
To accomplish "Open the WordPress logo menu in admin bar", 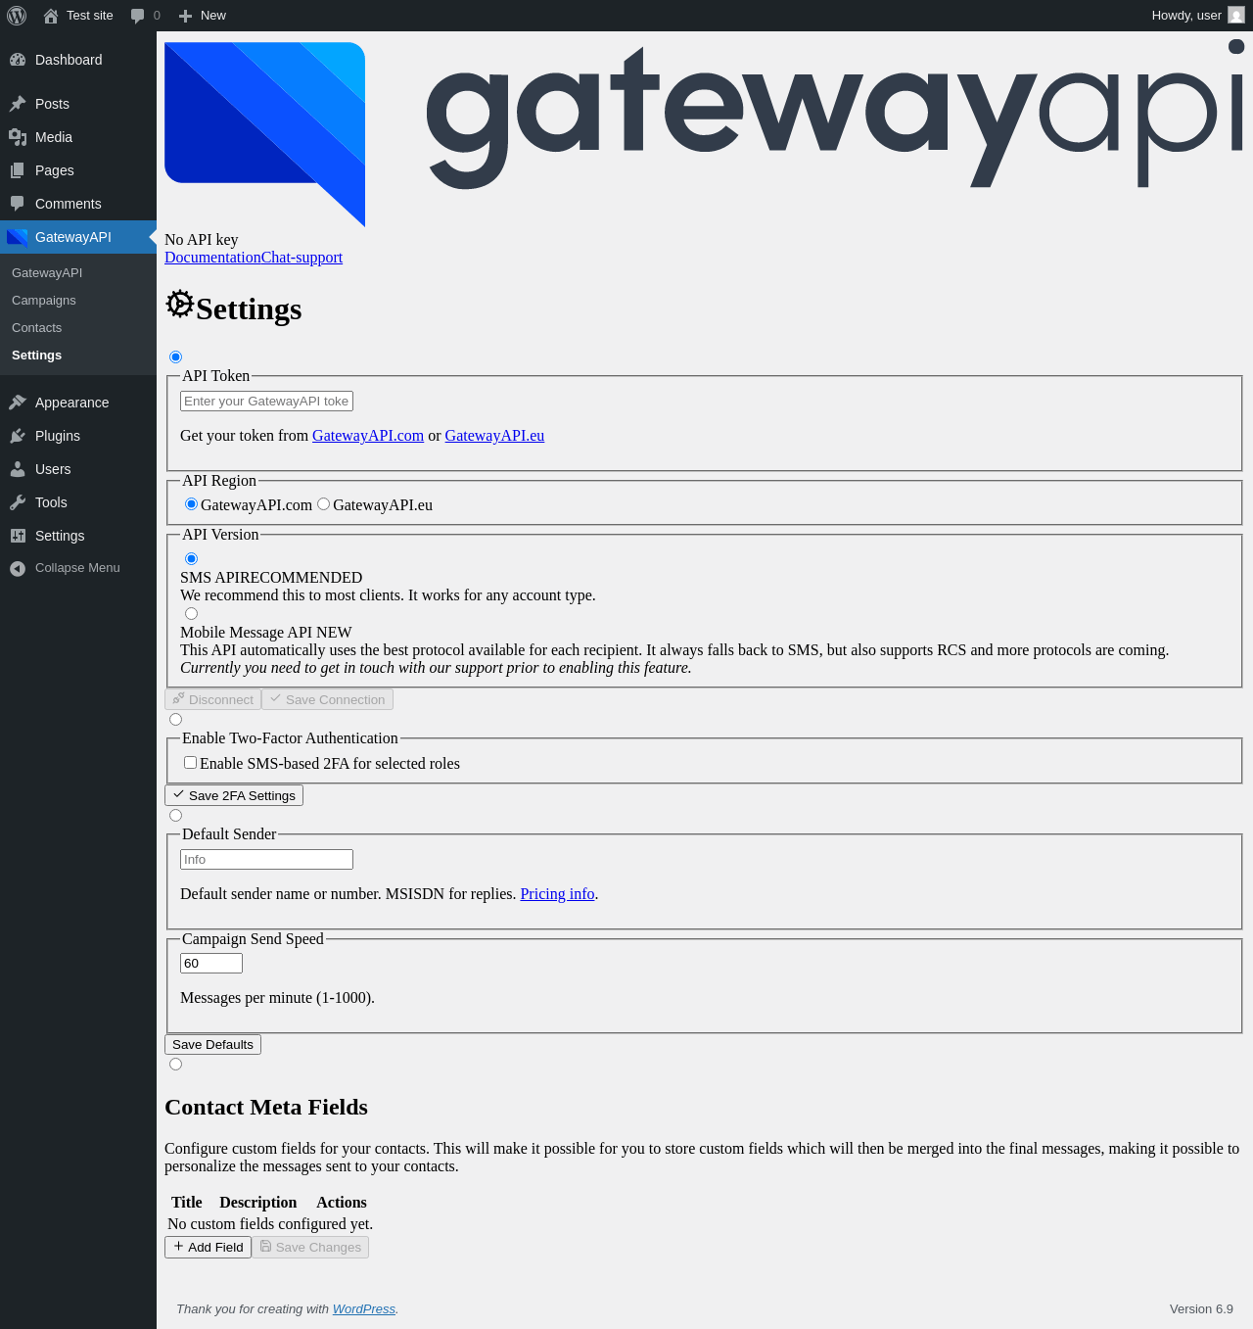I will [17, 16].
